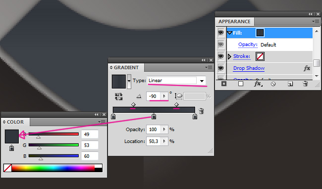
Task: Click Stroke none swatch in Appearance panel
Action: (x=260, y=56)
